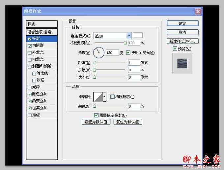
Task: Enable the 纹理 sub-option checkbox
Action: 34,81
